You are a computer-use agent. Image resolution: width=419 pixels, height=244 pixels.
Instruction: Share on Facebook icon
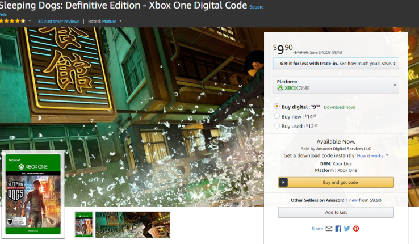coord(338,228)
